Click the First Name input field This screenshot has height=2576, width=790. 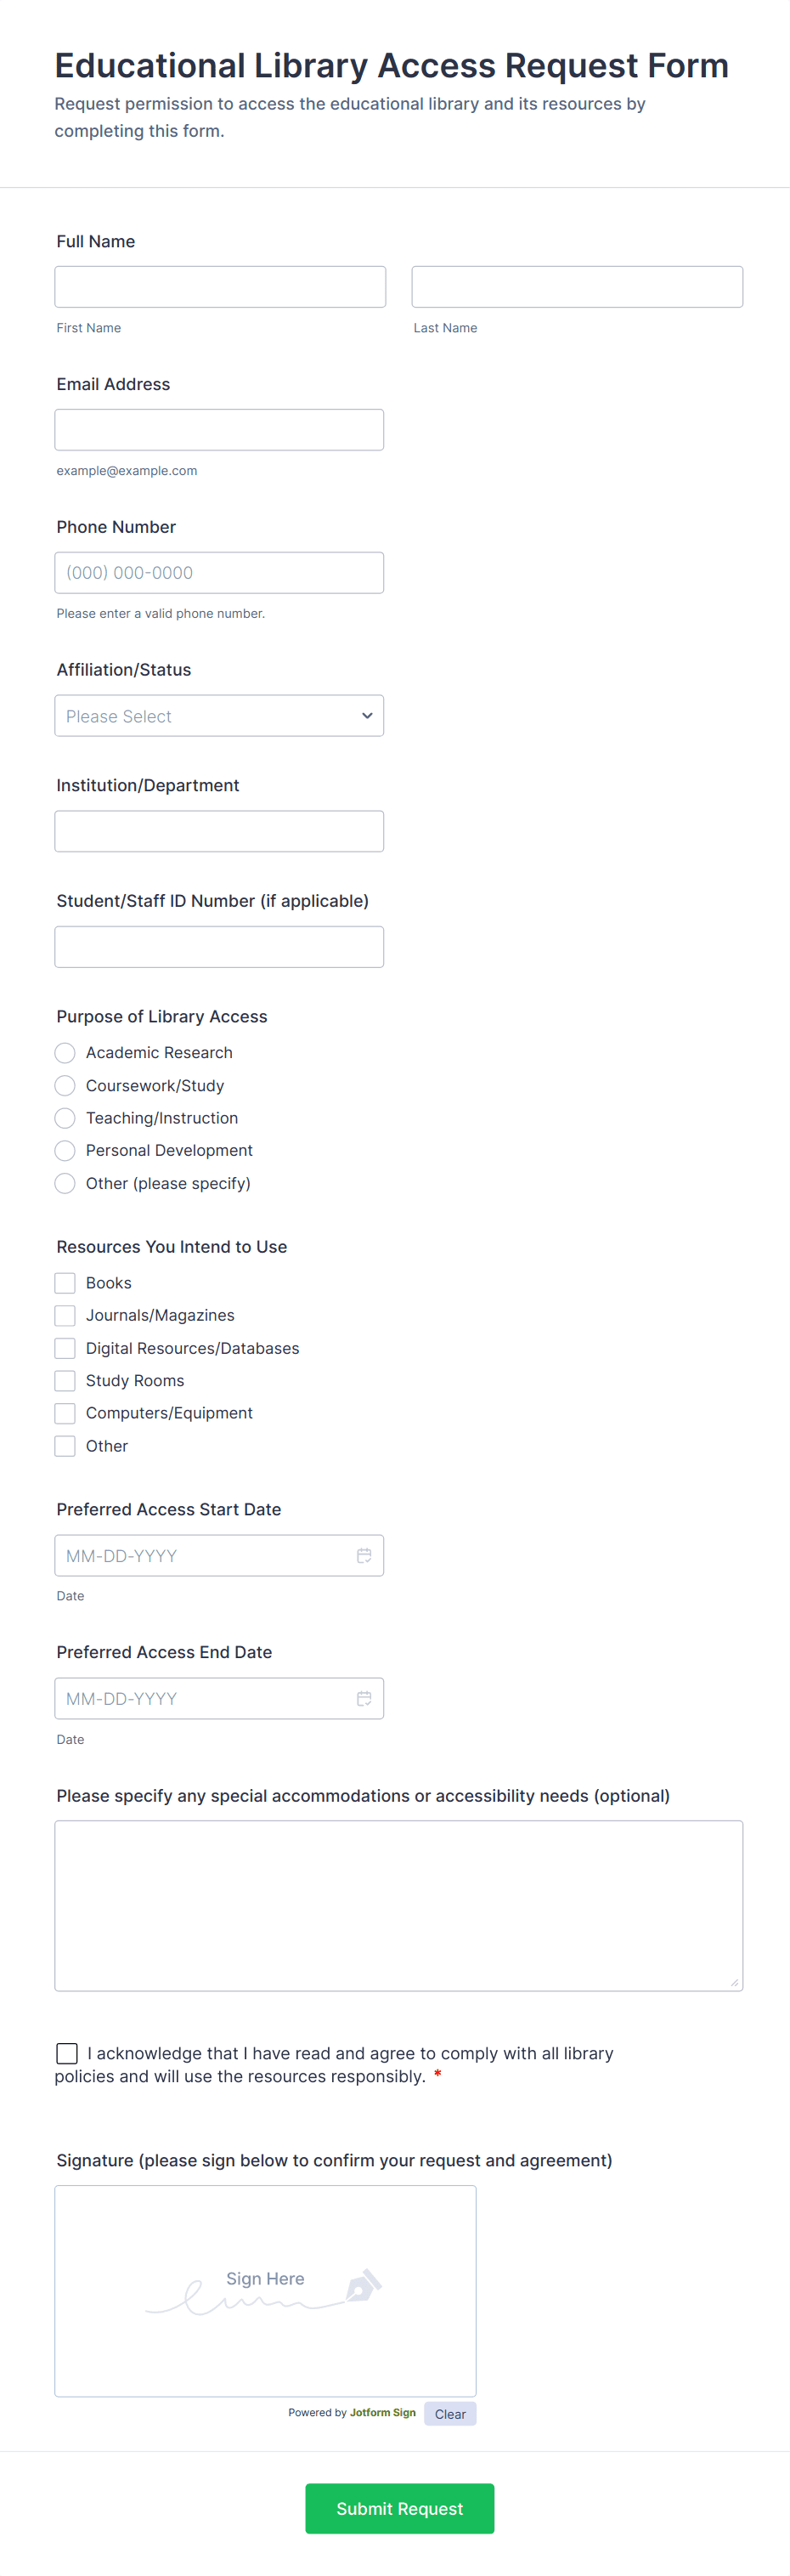point(220,286)
